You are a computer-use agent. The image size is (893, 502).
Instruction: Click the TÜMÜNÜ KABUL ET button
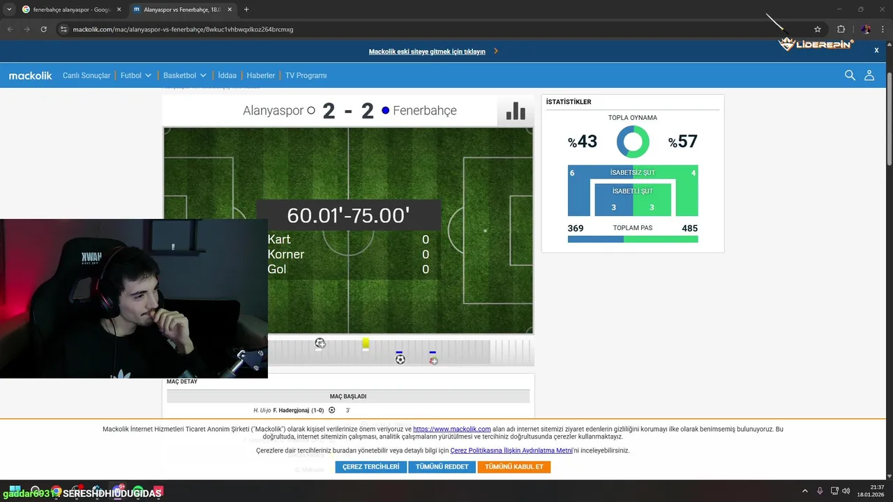tap(514, 467)
